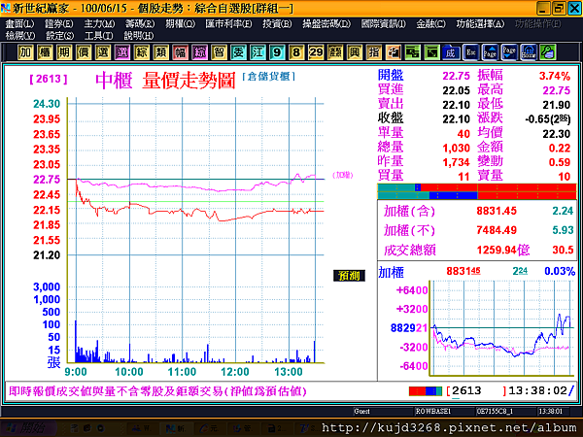This screenshot has height=437, width=583.
Task: Click the yellow 選 toolbar icon
Action: click(103, 52)
